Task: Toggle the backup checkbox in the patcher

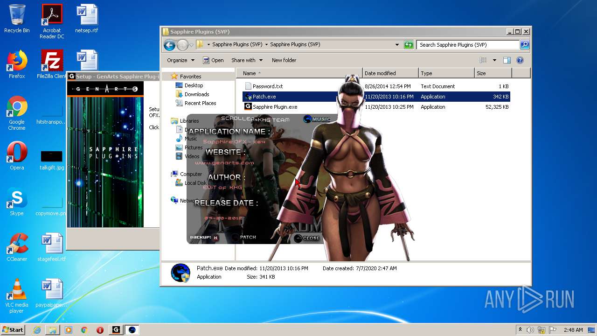Action: point(215,238)
